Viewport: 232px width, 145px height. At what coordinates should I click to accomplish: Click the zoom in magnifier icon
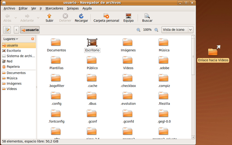(156, 30)
